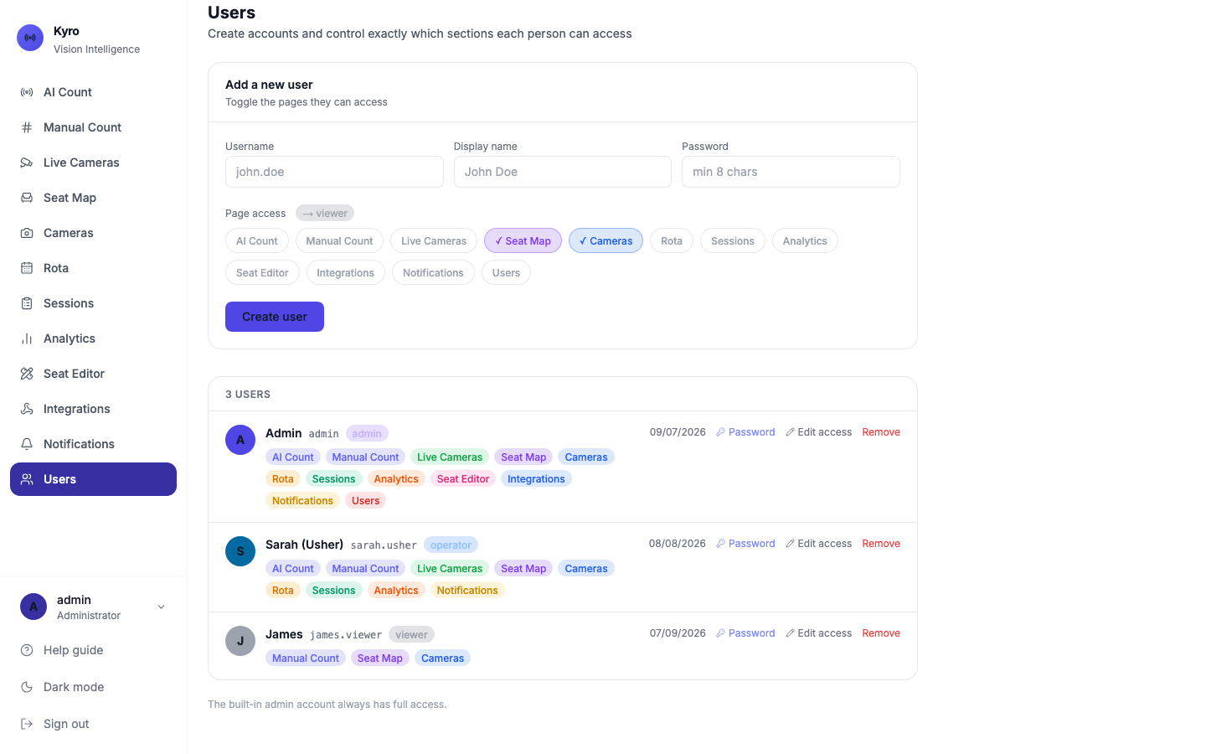Image resolution: width=1206 pixels, height=754 pixels.
Task: Focus the Username input field
Action: pyautogui.click(x=334, y=172)
